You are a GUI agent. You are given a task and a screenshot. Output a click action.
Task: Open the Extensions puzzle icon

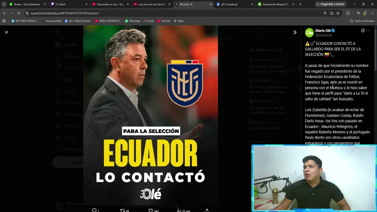click(x=348, y=13)
